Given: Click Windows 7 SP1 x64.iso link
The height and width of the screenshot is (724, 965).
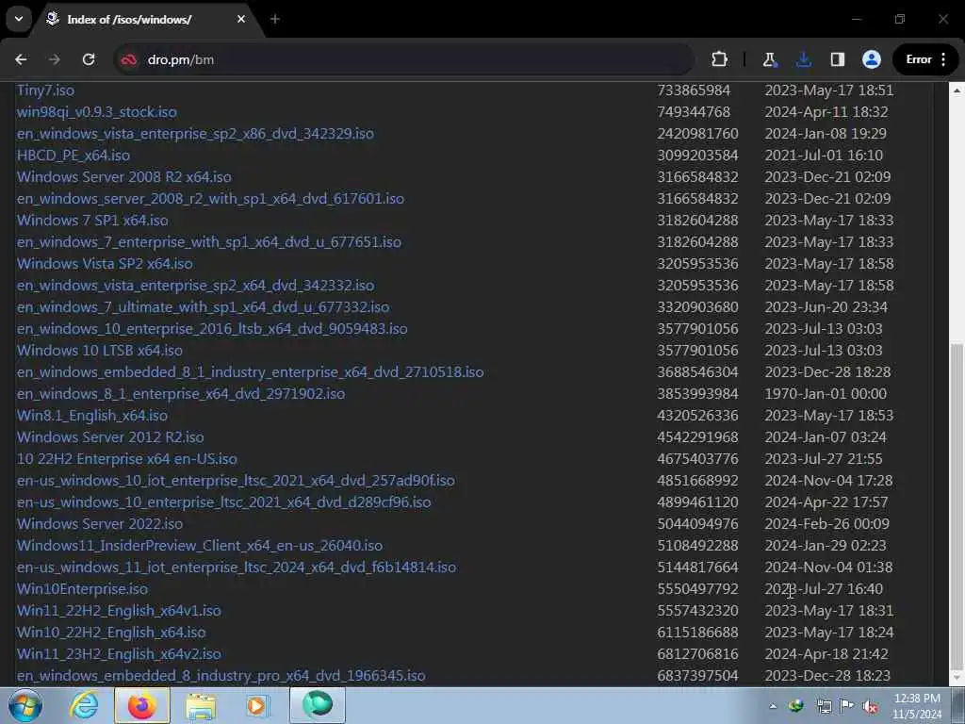Looking at the screenshot, I should click(x=92, y=221).
